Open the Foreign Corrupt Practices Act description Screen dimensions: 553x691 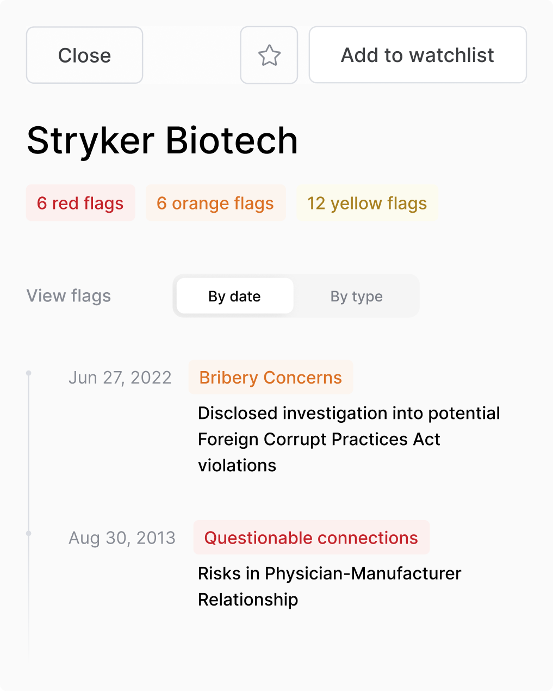pos(349,439)
